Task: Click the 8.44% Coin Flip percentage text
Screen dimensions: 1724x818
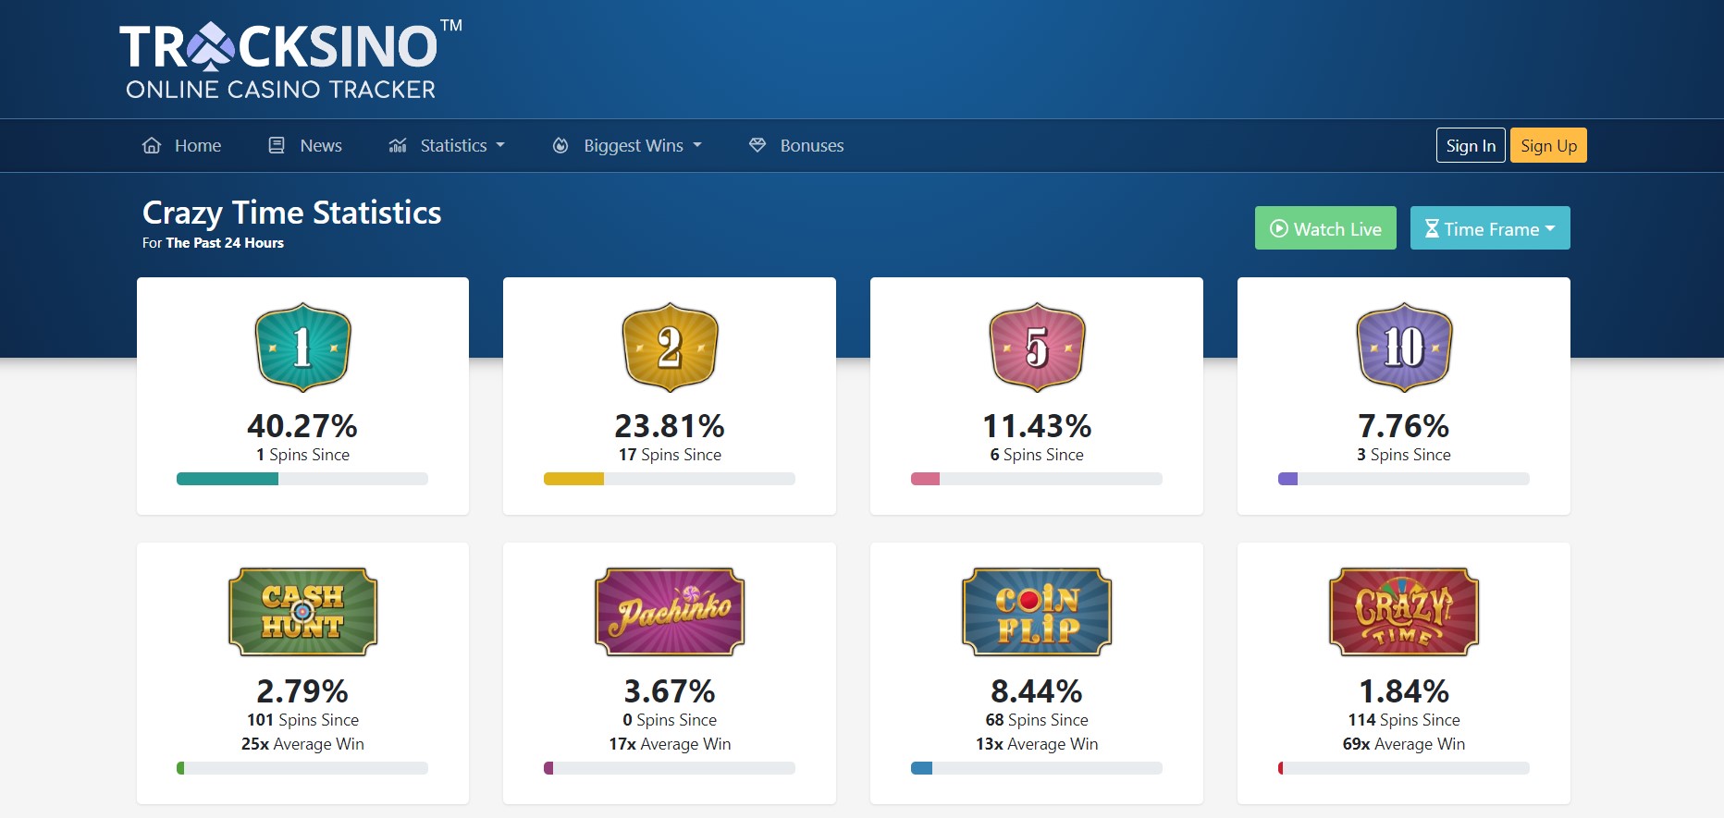Action: click(1037, 691)
